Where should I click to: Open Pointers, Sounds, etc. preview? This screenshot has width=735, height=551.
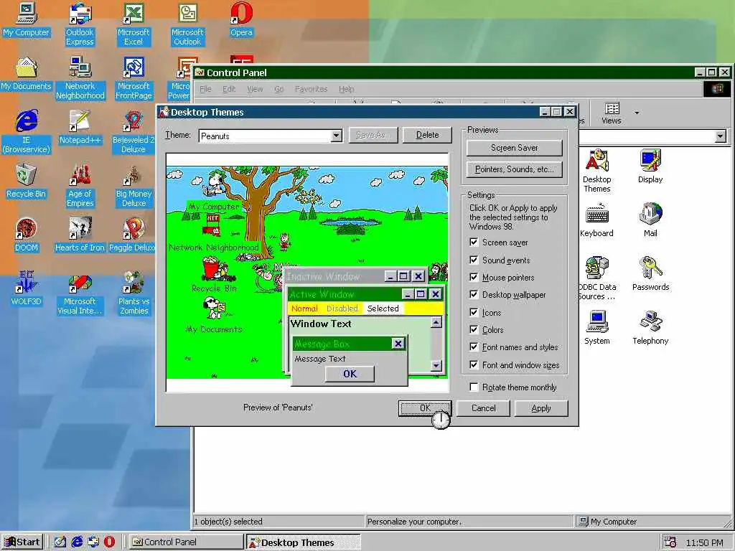pyautogui.click(x=514, y=169)
